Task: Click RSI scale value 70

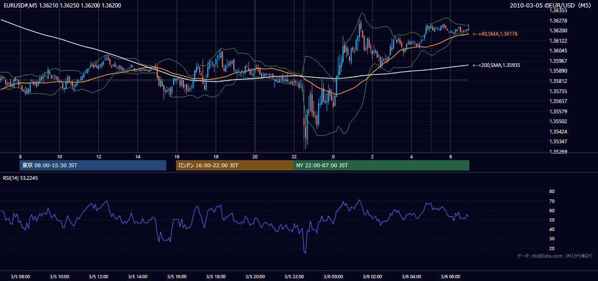Action: click(x=552, y=201)
